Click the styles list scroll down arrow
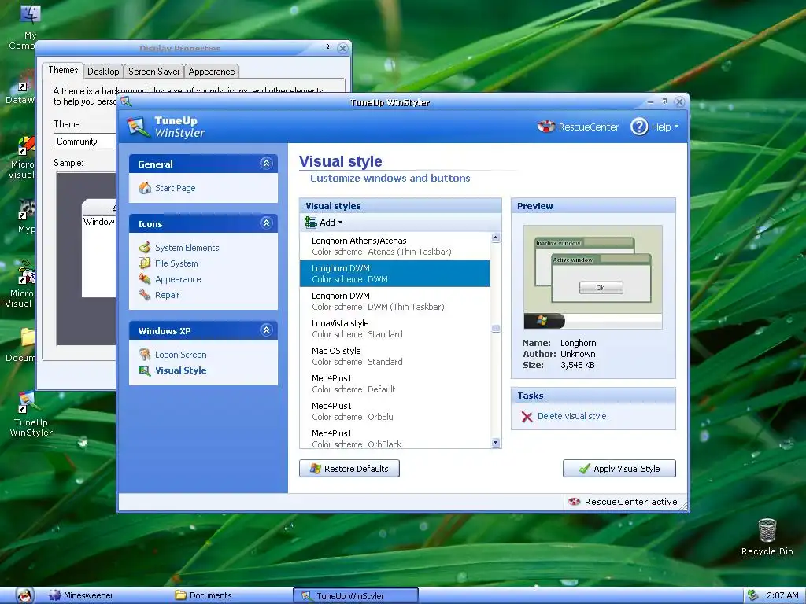 click(496, 443)
